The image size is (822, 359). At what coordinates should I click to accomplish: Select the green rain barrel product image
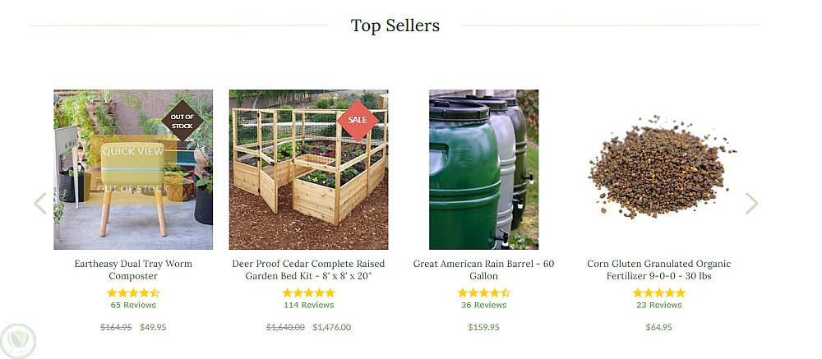click(x=483, y=169)
